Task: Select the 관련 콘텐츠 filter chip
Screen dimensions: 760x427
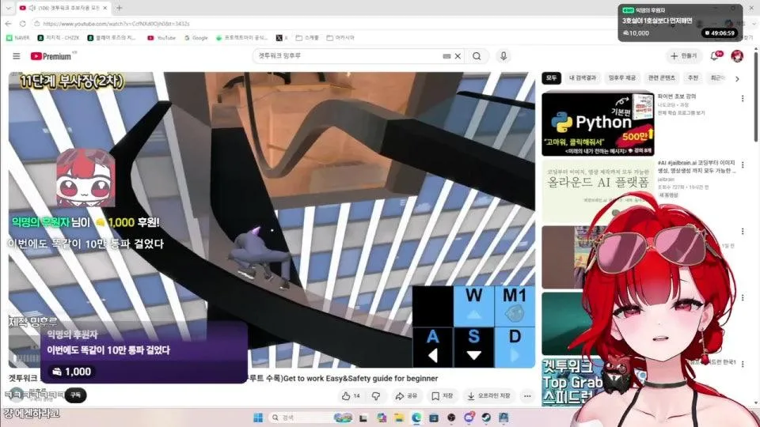Action: (x=661, y=78)
